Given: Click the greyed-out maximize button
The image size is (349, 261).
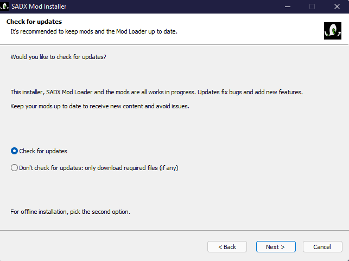Looking at the screenshot, I should coord(312,6).
